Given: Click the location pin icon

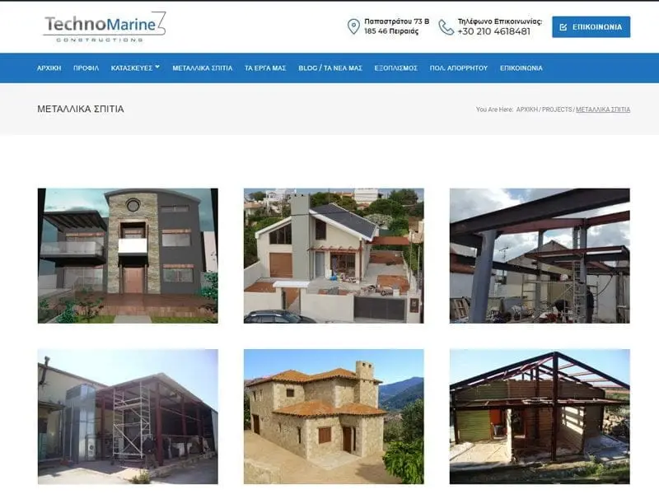Looking at the screenshot, I should point(353,26).
